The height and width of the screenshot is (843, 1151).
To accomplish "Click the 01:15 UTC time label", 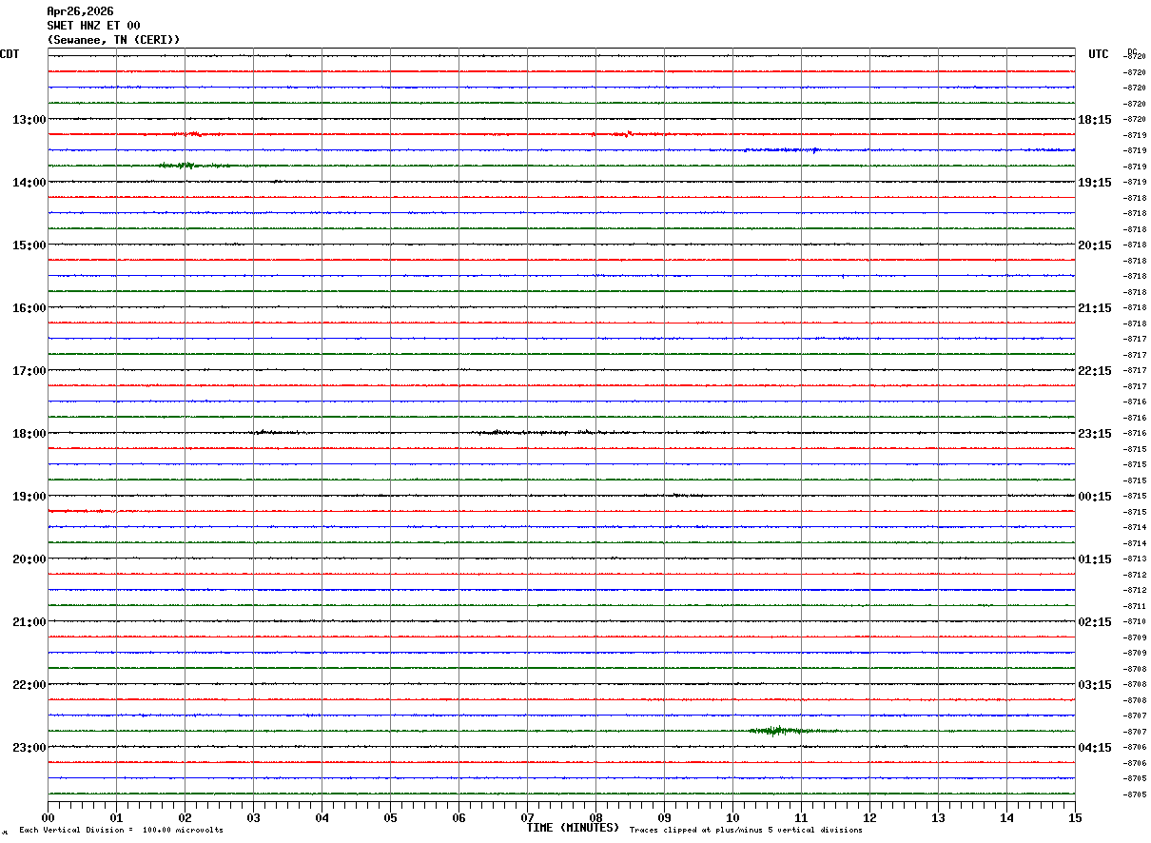I will (1094, 559).
